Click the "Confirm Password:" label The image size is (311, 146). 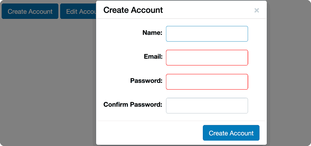coord(133,104)
